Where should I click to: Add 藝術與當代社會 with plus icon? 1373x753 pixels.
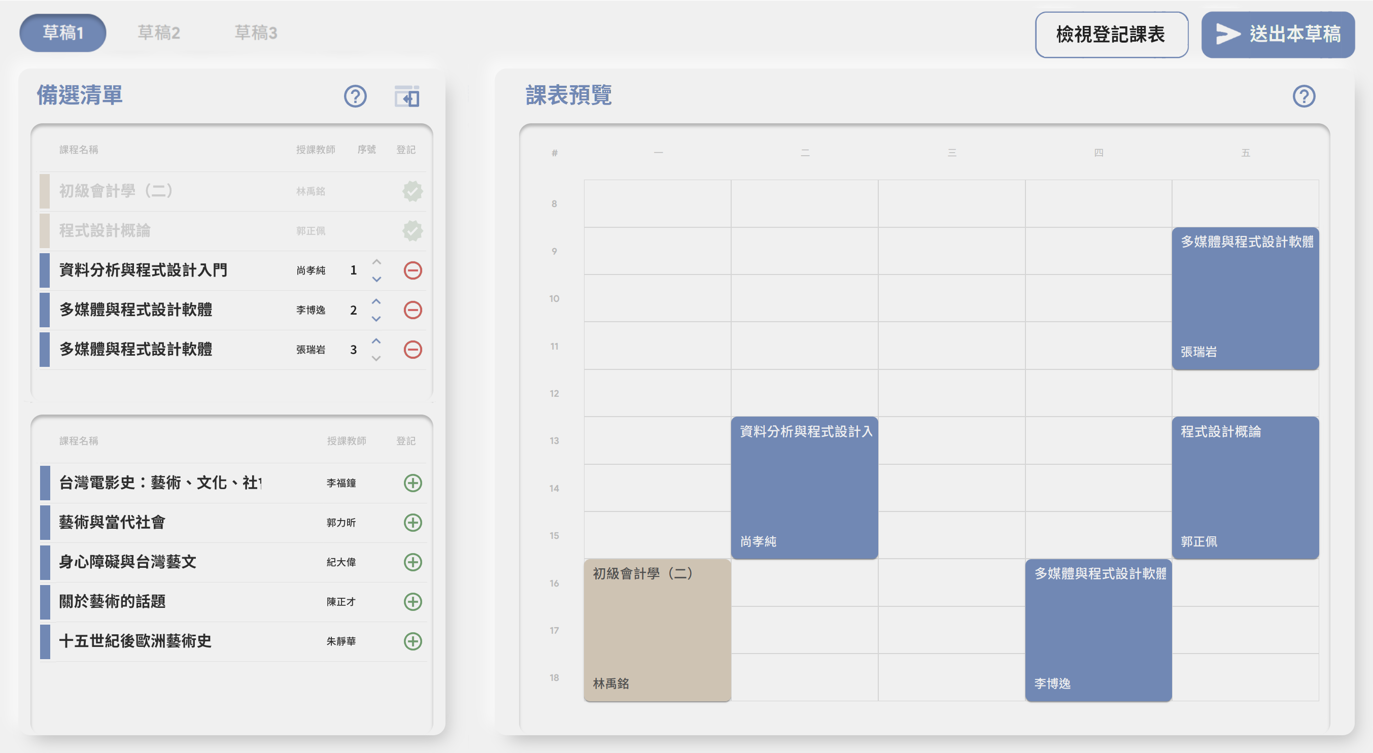point(413,522)
